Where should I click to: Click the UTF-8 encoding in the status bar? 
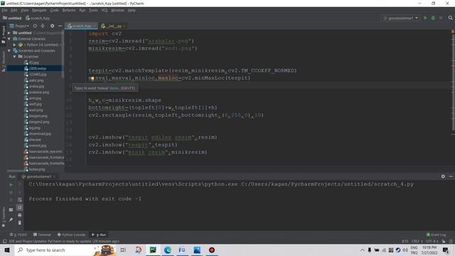pyautogui.click(x=432, y=241)
